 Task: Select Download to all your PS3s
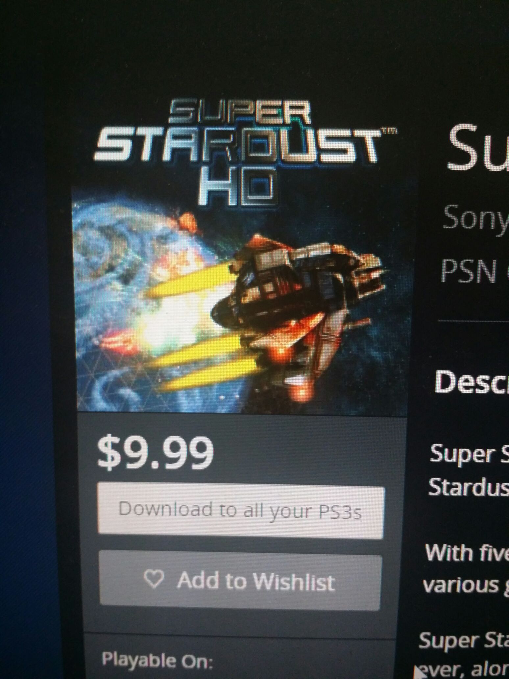tap(241, 511)
